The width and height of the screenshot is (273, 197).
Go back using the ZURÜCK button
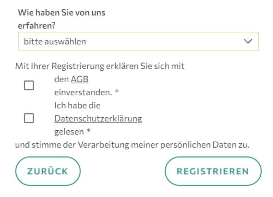[x=48, y=171]
